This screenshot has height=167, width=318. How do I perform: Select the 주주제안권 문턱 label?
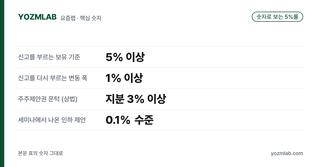(x=48, y=99)
